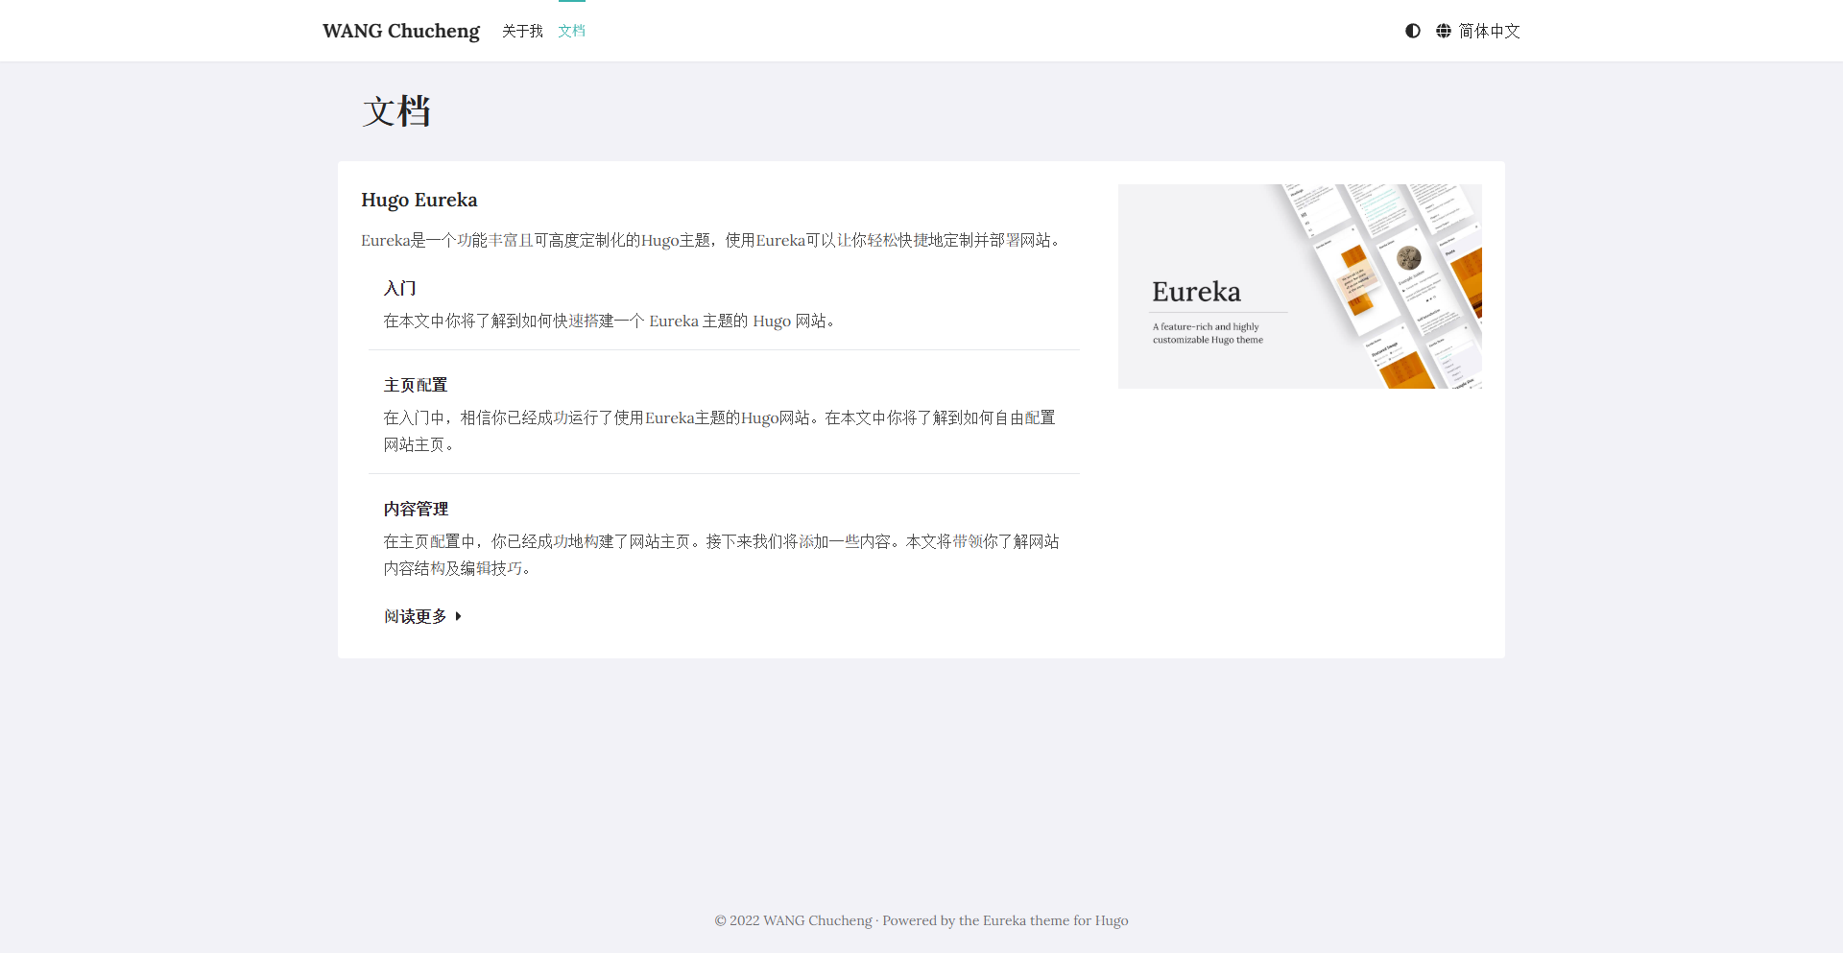The width and height of the screenshot is (1843, 953).
Task: Open the 内容管理 section link
Action: (x=416, y=509)
